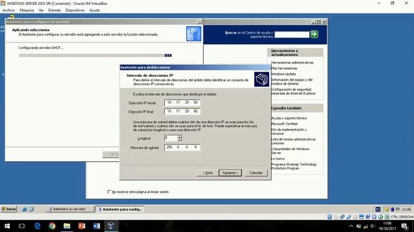Open the Archivo menu
The height and width of the screenshot is (232, 414).
tap(8, 10)
